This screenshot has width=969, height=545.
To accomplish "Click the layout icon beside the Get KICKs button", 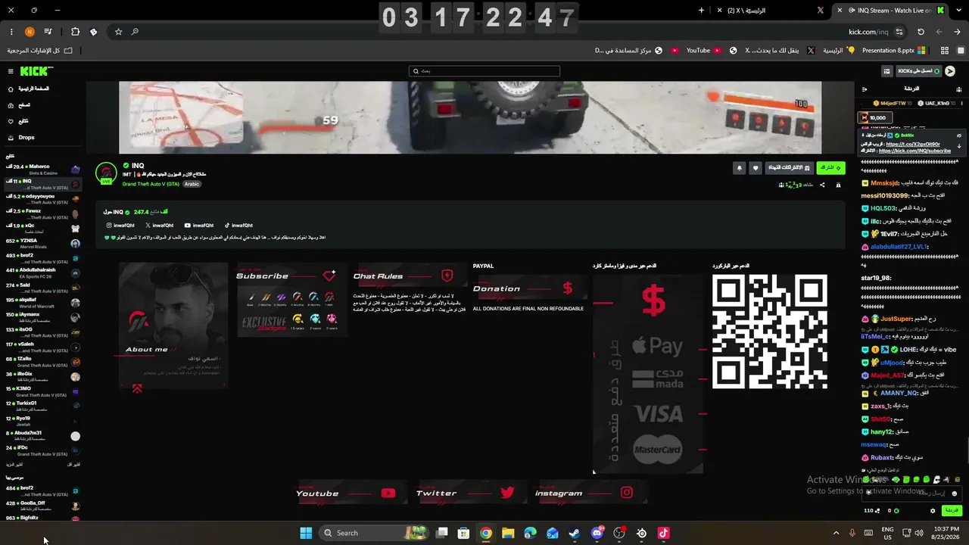I will (x=886, y=71).
